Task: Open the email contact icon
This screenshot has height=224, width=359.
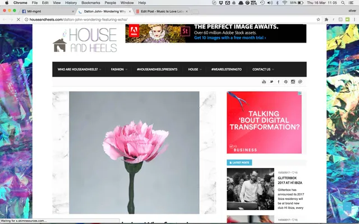Action: coord(300,82)
